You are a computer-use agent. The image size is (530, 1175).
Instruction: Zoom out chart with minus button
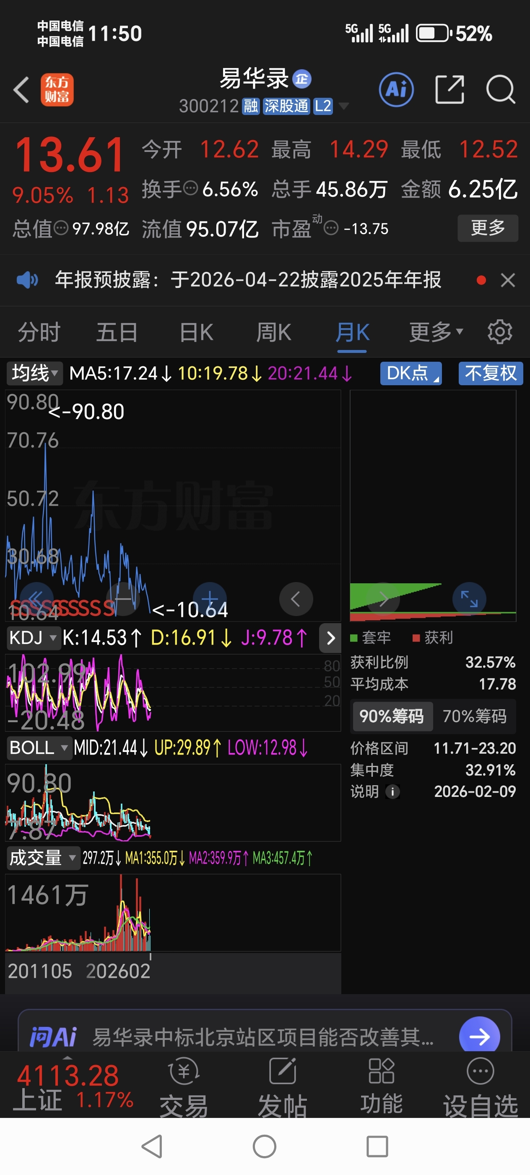[x=123, y=598]
